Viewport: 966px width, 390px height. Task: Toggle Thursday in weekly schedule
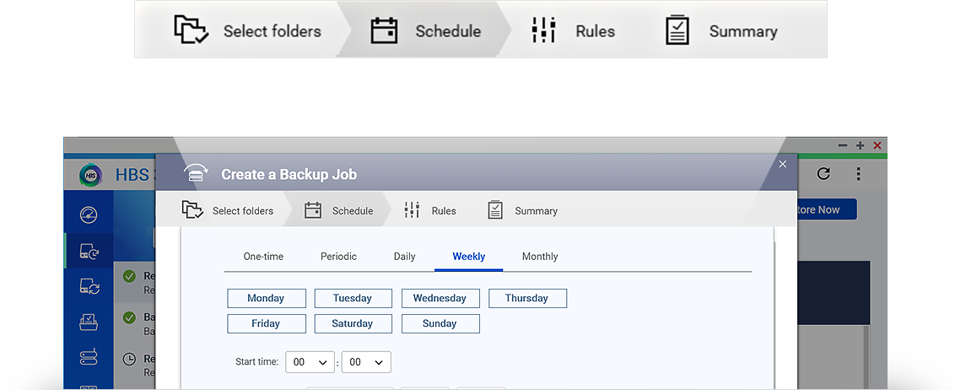click(526, 298)
